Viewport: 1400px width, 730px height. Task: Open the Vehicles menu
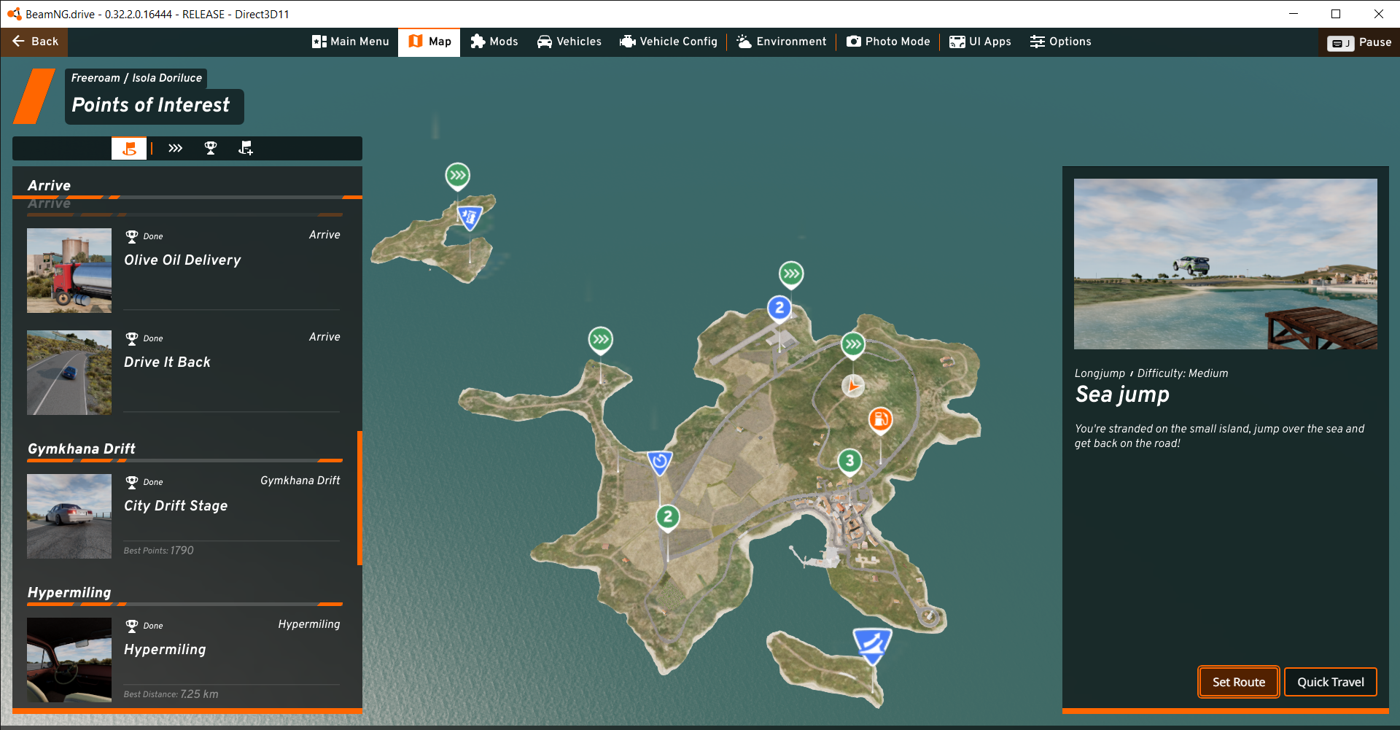tap(569, 42)
